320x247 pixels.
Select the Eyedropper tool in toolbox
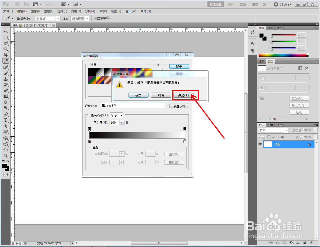coord(6,61)
